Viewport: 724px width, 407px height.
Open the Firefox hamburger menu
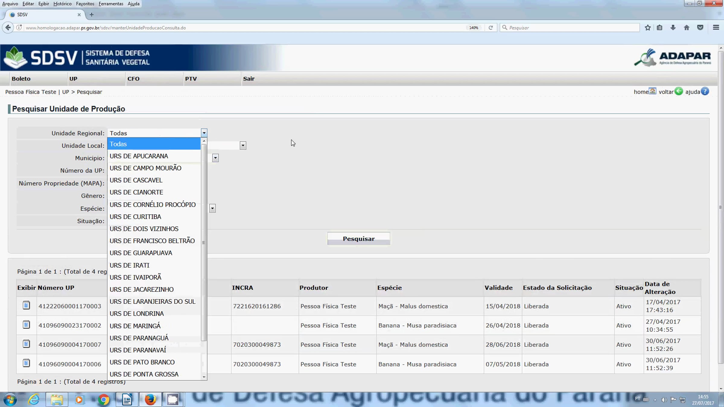click(x=716, y=28)
